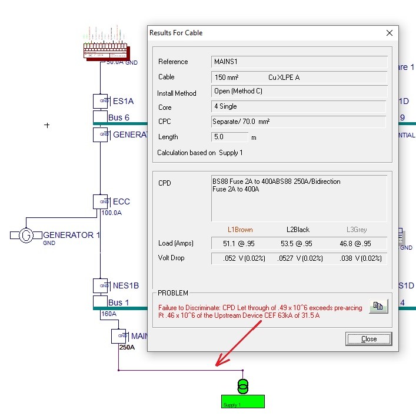Select the L1Brown load value 51.1 @ .95
The image size is (416, 420).
(238, 243)
